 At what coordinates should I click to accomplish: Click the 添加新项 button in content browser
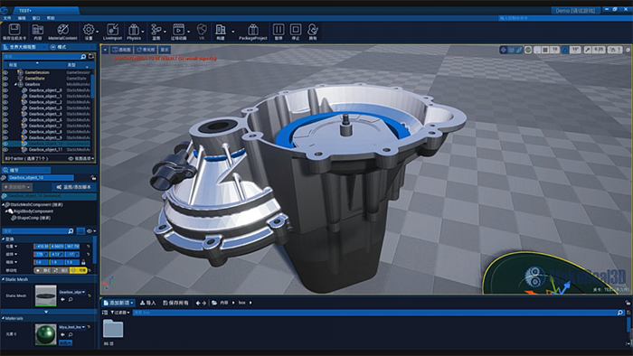(118, 303)
